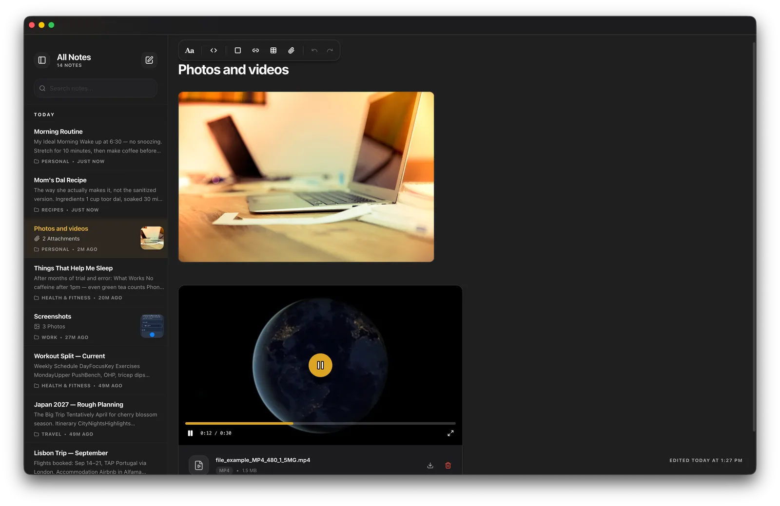Focus the Search notes field
Image resolution: width=780 pixels, height=506 pixels.
96,89
